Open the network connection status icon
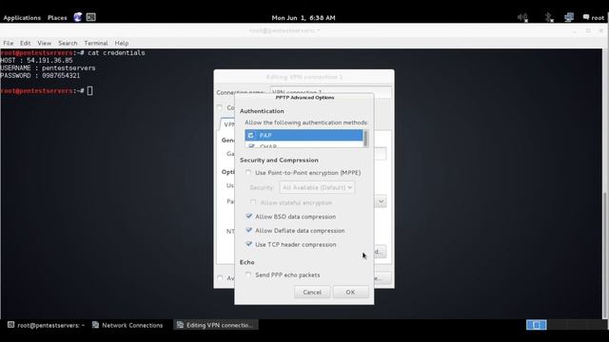This screenshot has height=342, width=609. (x=569, y=17)
